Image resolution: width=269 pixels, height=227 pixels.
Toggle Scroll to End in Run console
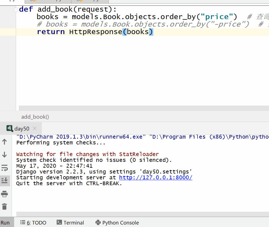[x=4, y=181]
